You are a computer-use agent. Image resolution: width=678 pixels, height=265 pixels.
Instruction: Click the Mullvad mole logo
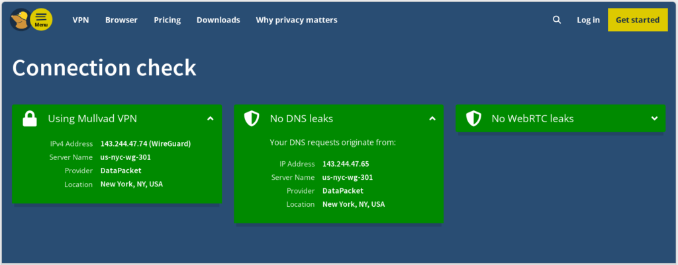(20, 20)
